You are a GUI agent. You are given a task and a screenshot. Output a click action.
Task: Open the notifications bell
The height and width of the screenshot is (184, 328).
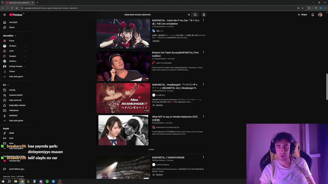(x=313, y=15)
